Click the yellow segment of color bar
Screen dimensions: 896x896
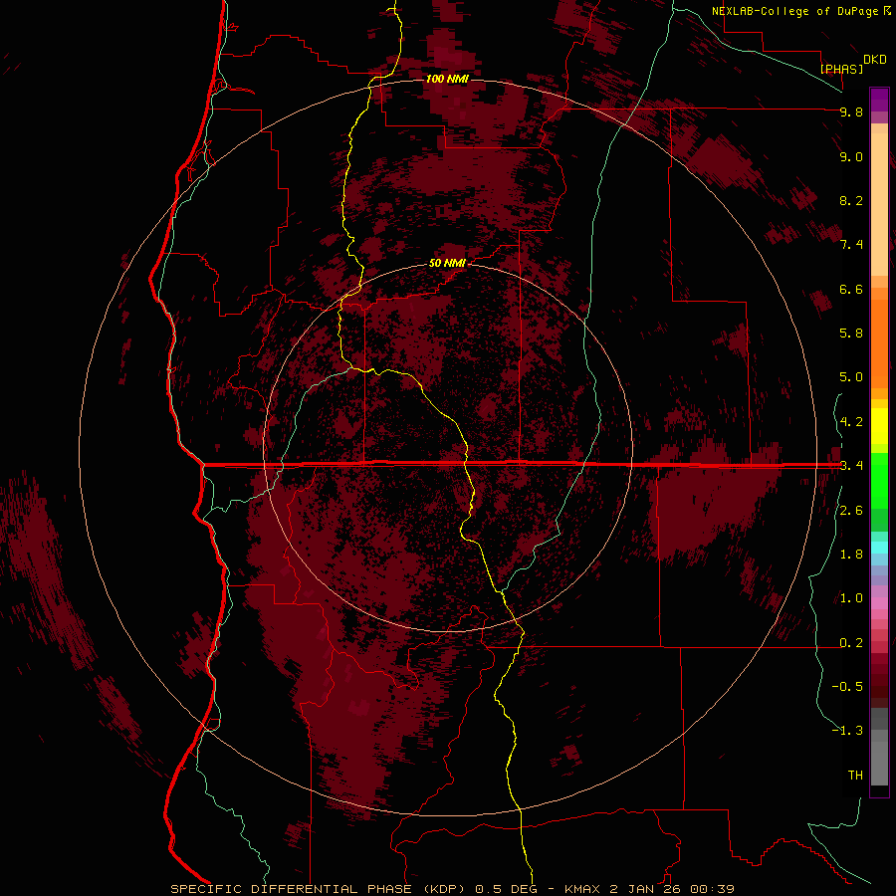(879, 426)
